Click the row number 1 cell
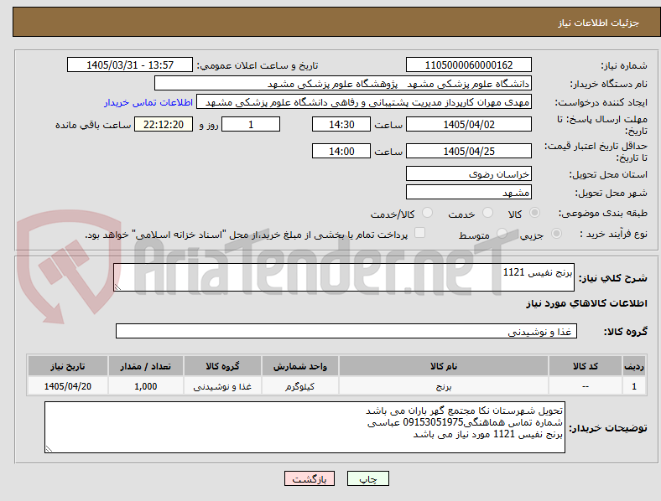The height and width of the screenshot is (501, 661). click(x=634, y=386)
